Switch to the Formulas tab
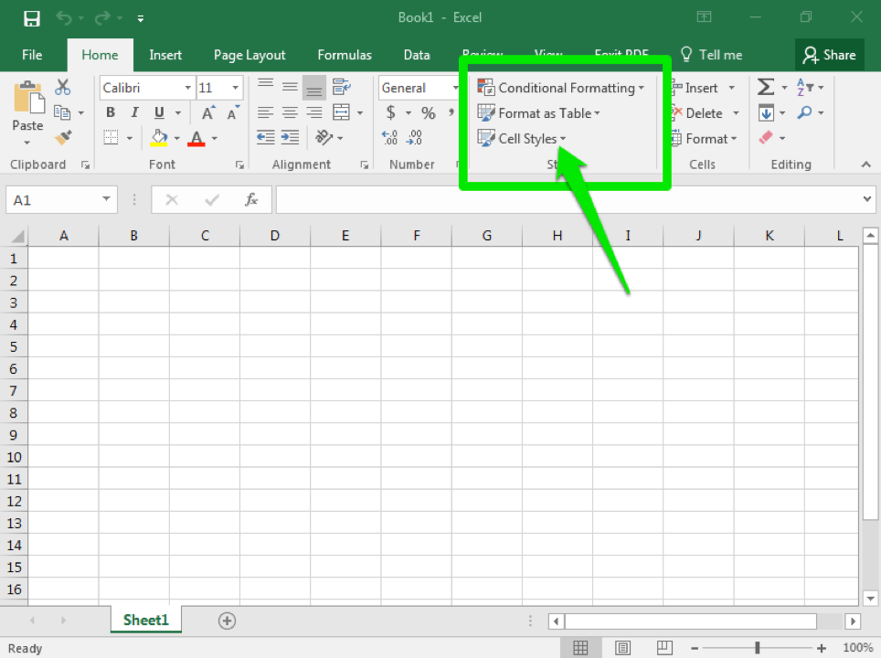Image resolution: width=881 pixels, height=658 pixels. 345,55
